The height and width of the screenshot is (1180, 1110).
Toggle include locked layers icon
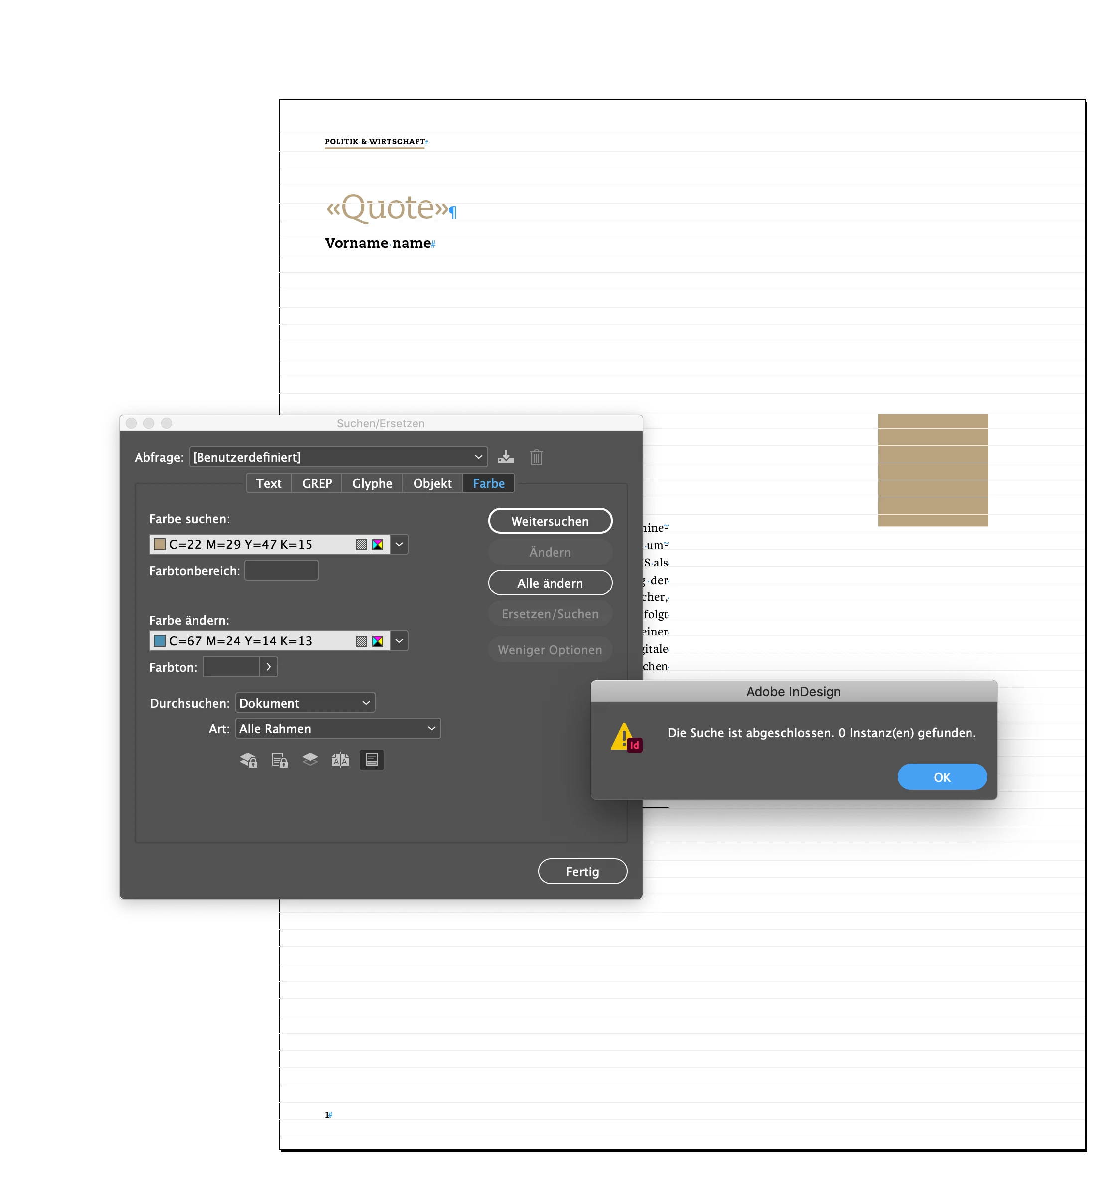[x=248, y=760]
